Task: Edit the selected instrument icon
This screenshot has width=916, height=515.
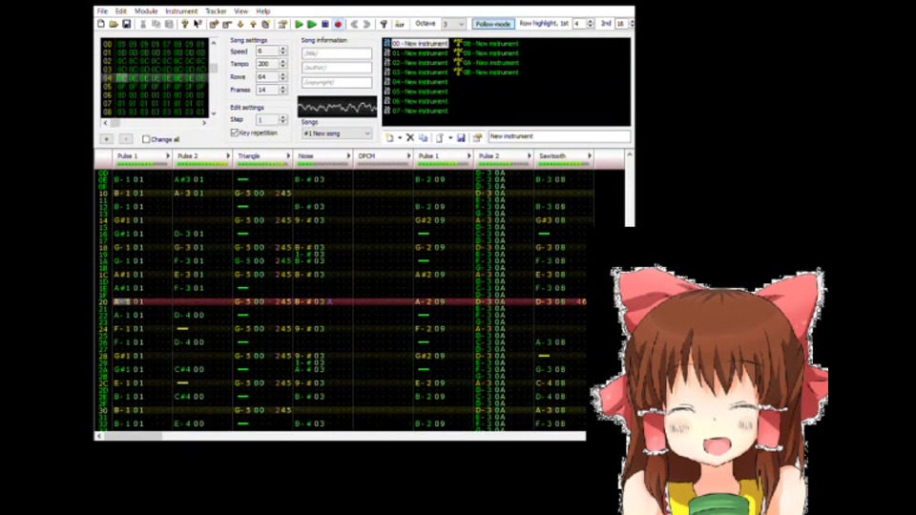Action: point(477,137)
